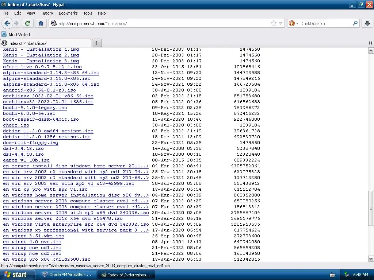Click the search magnifier icon

pyautogui.click(x=355, y=23)
